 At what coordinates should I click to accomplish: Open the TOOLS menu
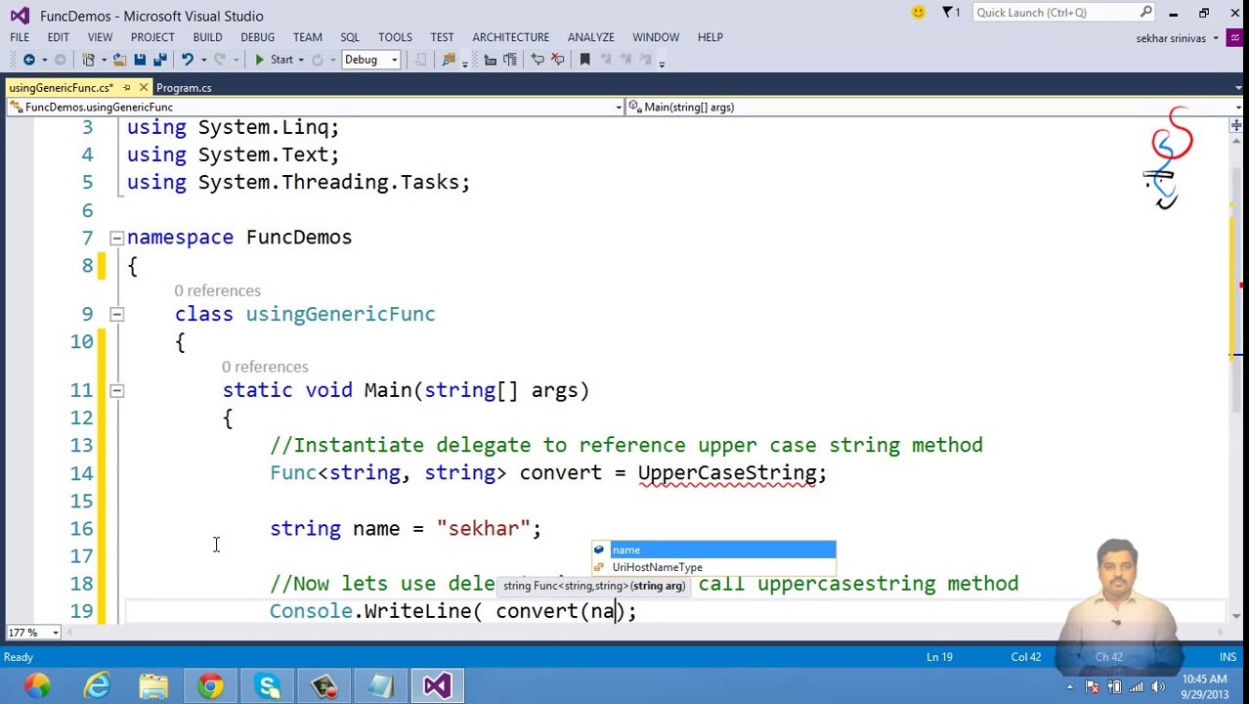[395, 37]
